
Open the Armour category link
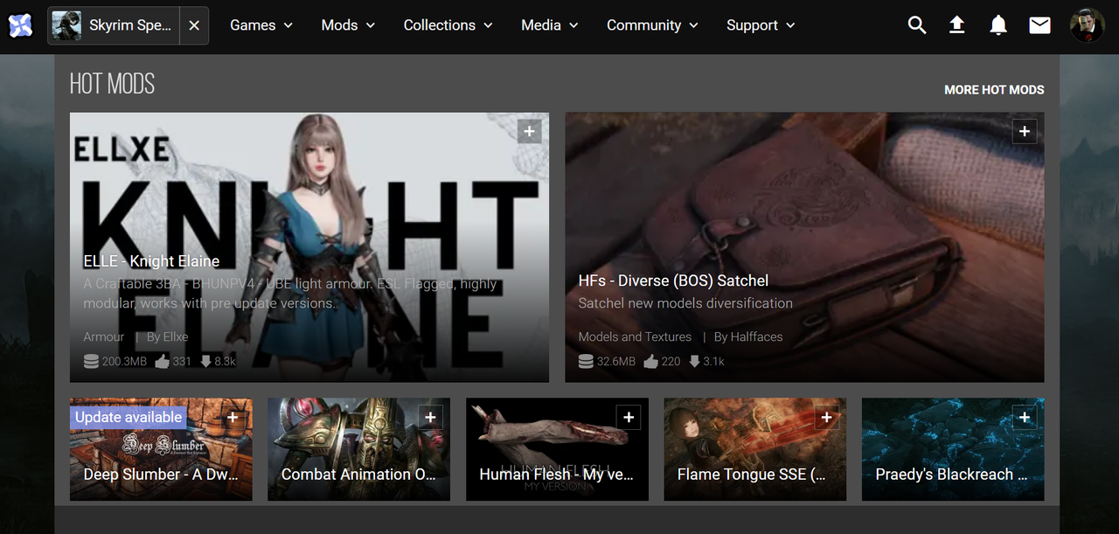click(x=104, y=336)
